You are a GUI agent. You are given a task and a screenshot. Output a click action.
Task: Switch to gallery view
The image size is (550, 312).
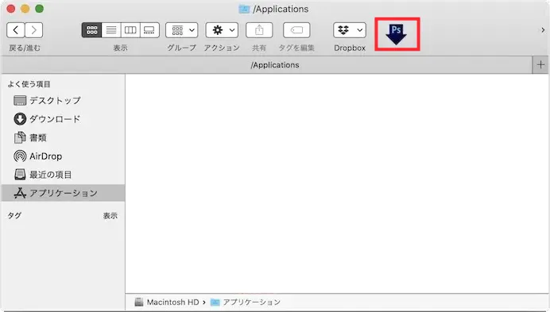pyautogui.click(x=149, y=30)
